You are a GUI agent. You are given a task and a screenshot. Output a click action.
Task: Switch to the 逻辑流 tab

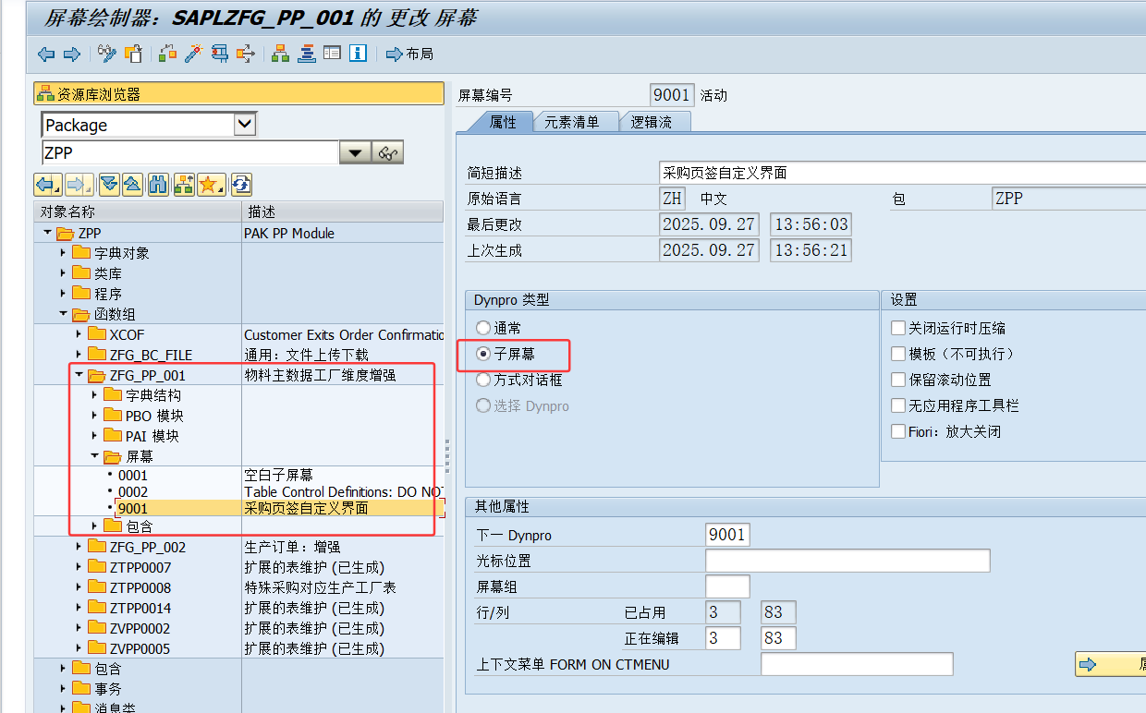(652, 122)
